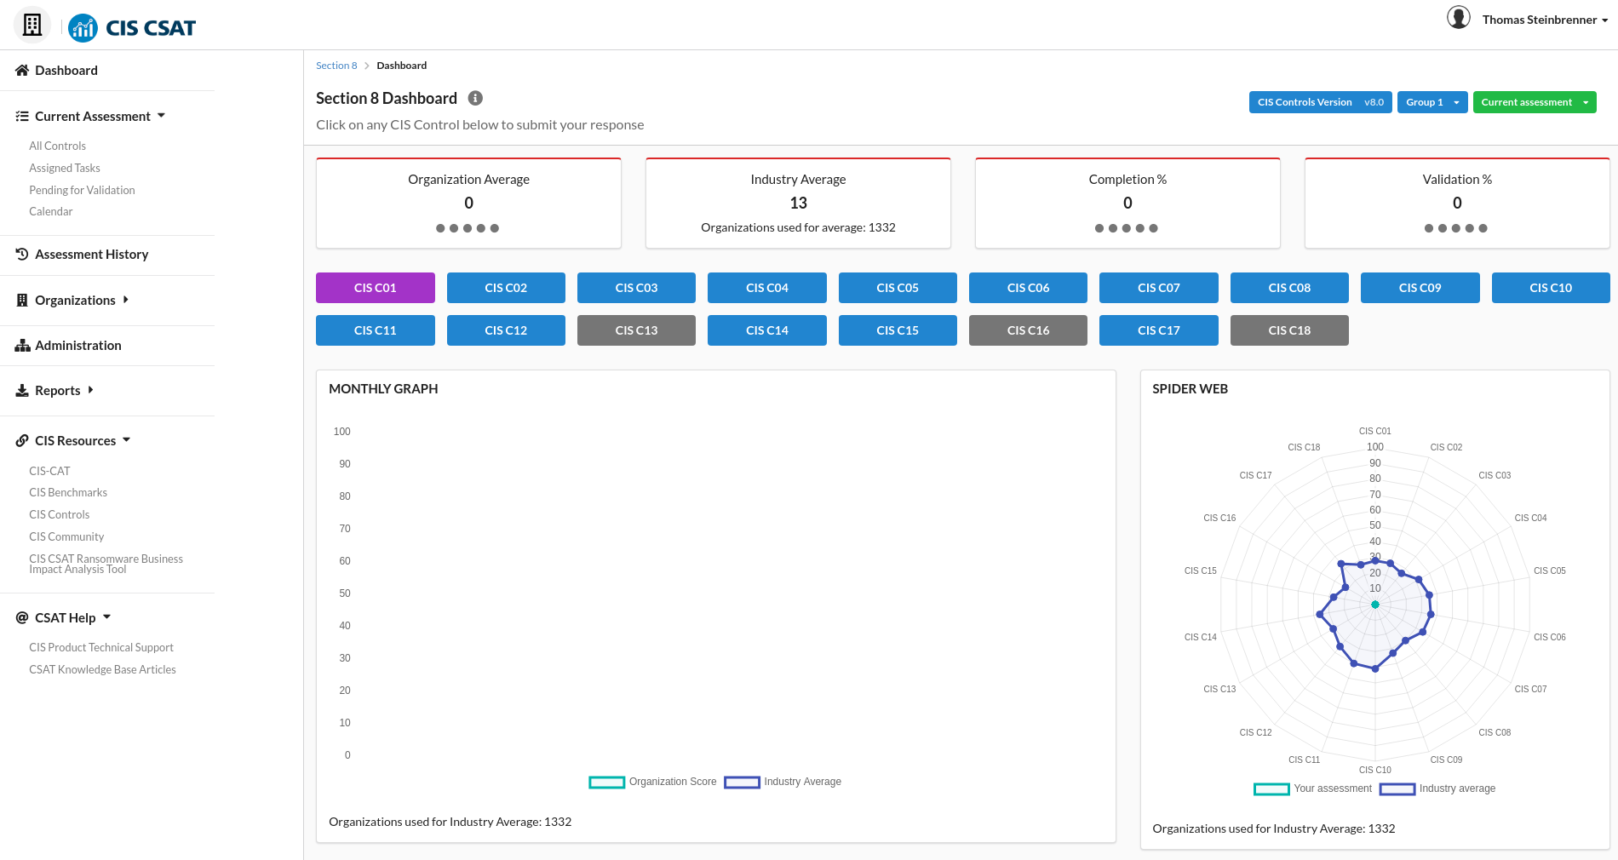Open Dashboard in the sidebar
Screen dimensions: 1618x860
click(x=66, y=71)
